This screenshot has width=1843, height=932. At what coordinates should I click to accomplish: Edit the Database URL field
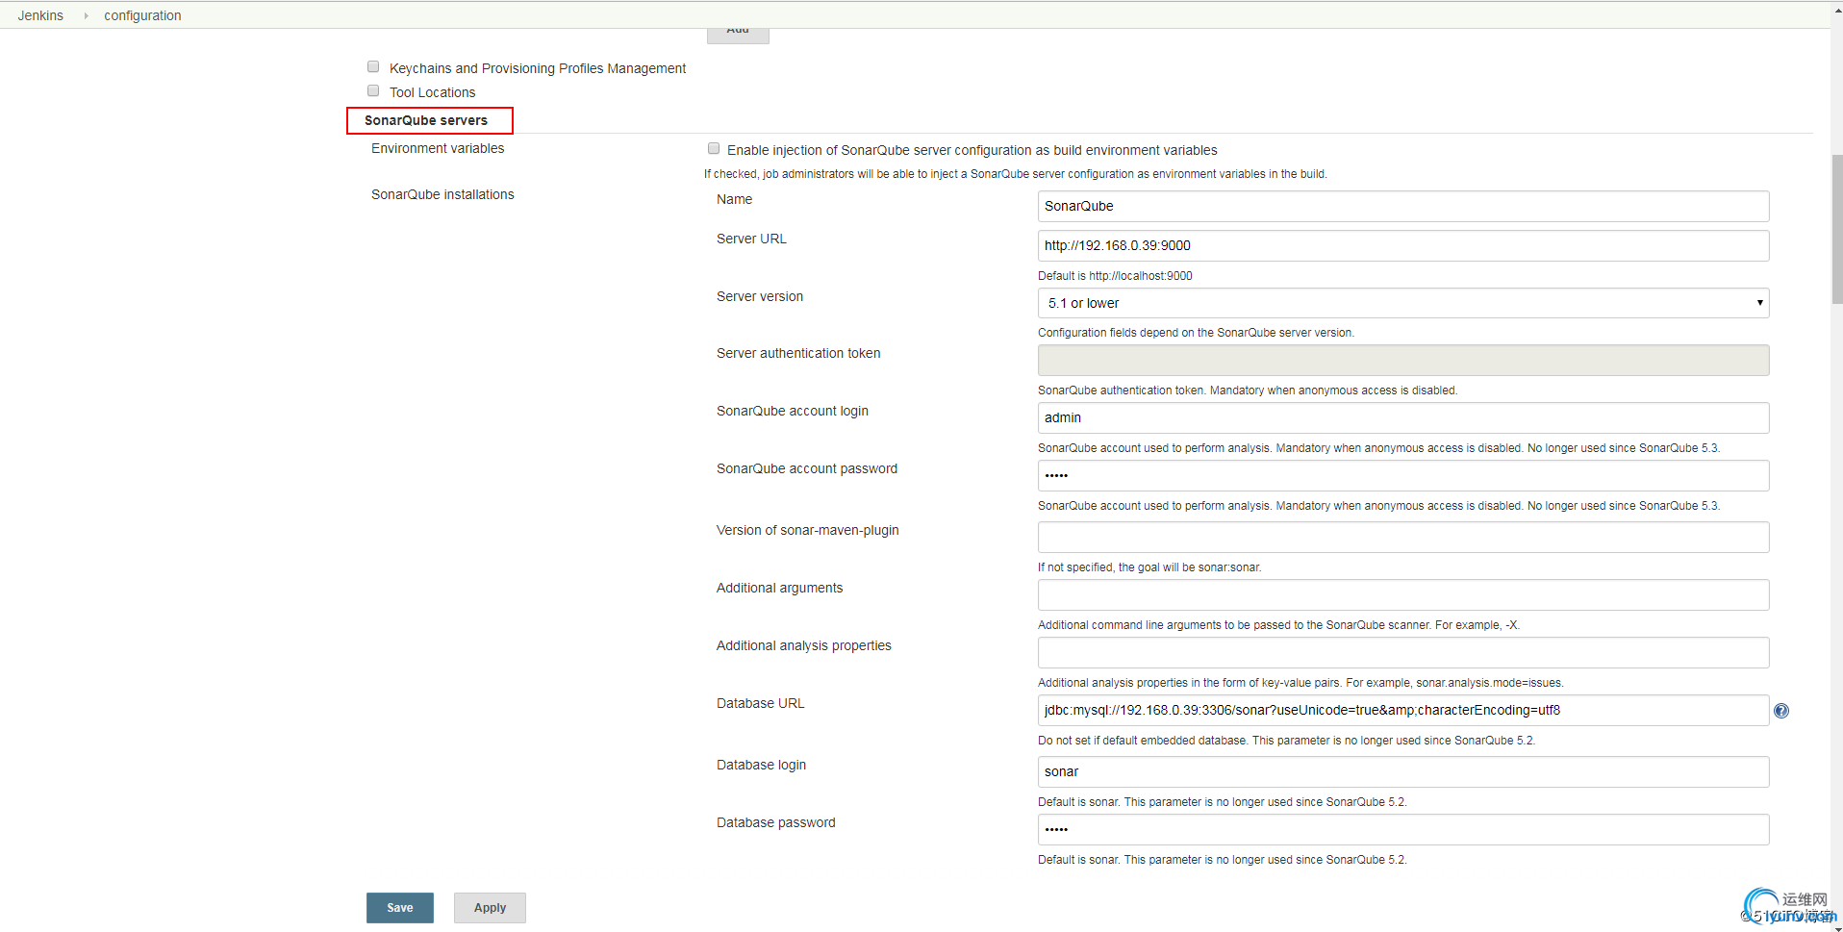1403,710
